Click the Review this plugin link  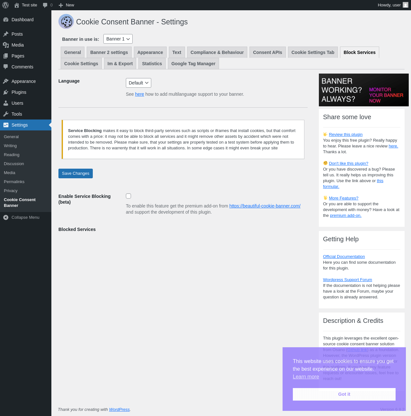click(345, 135)
